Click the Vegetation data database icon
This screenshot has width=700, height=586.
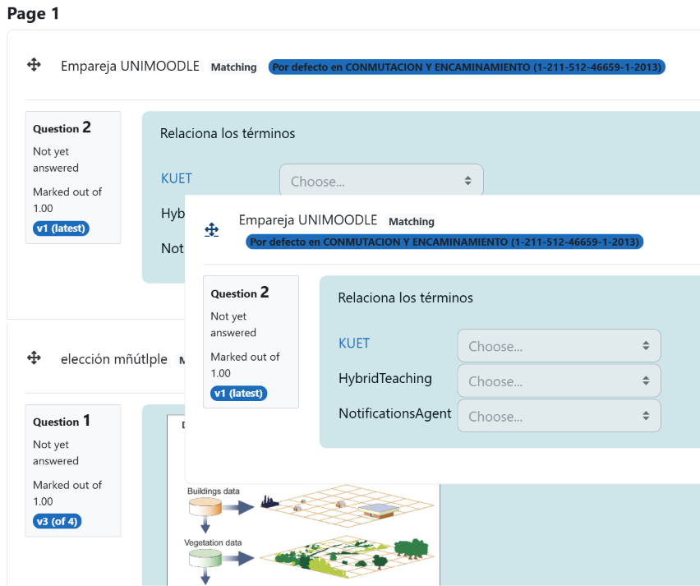[205, 558]
